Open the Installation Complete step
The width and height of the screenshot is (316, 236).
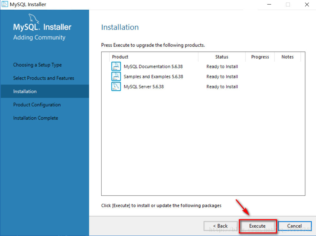click(x=36, y=118)
